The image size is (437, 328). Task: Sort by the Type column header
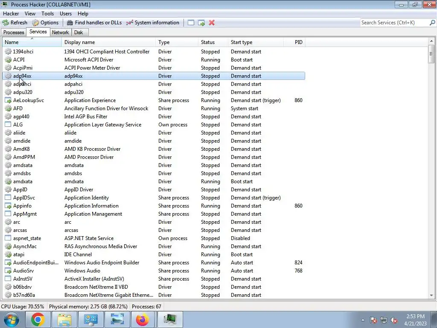177,42
